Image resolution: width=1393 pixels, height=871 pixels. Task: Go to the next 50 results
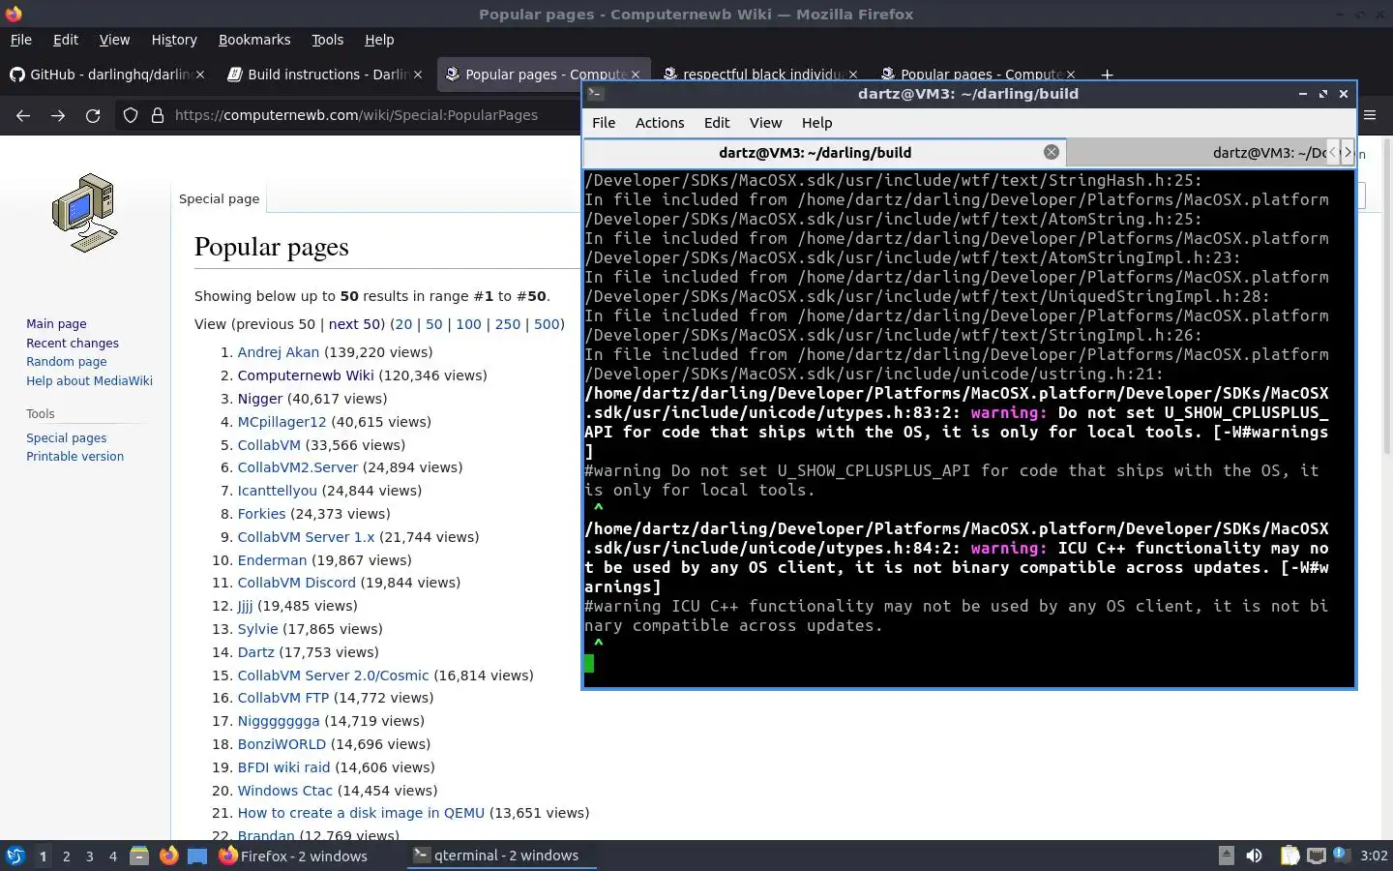point(354,324)
